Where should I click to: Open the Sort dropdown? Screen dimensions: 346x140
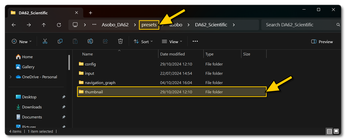point(143,42)
